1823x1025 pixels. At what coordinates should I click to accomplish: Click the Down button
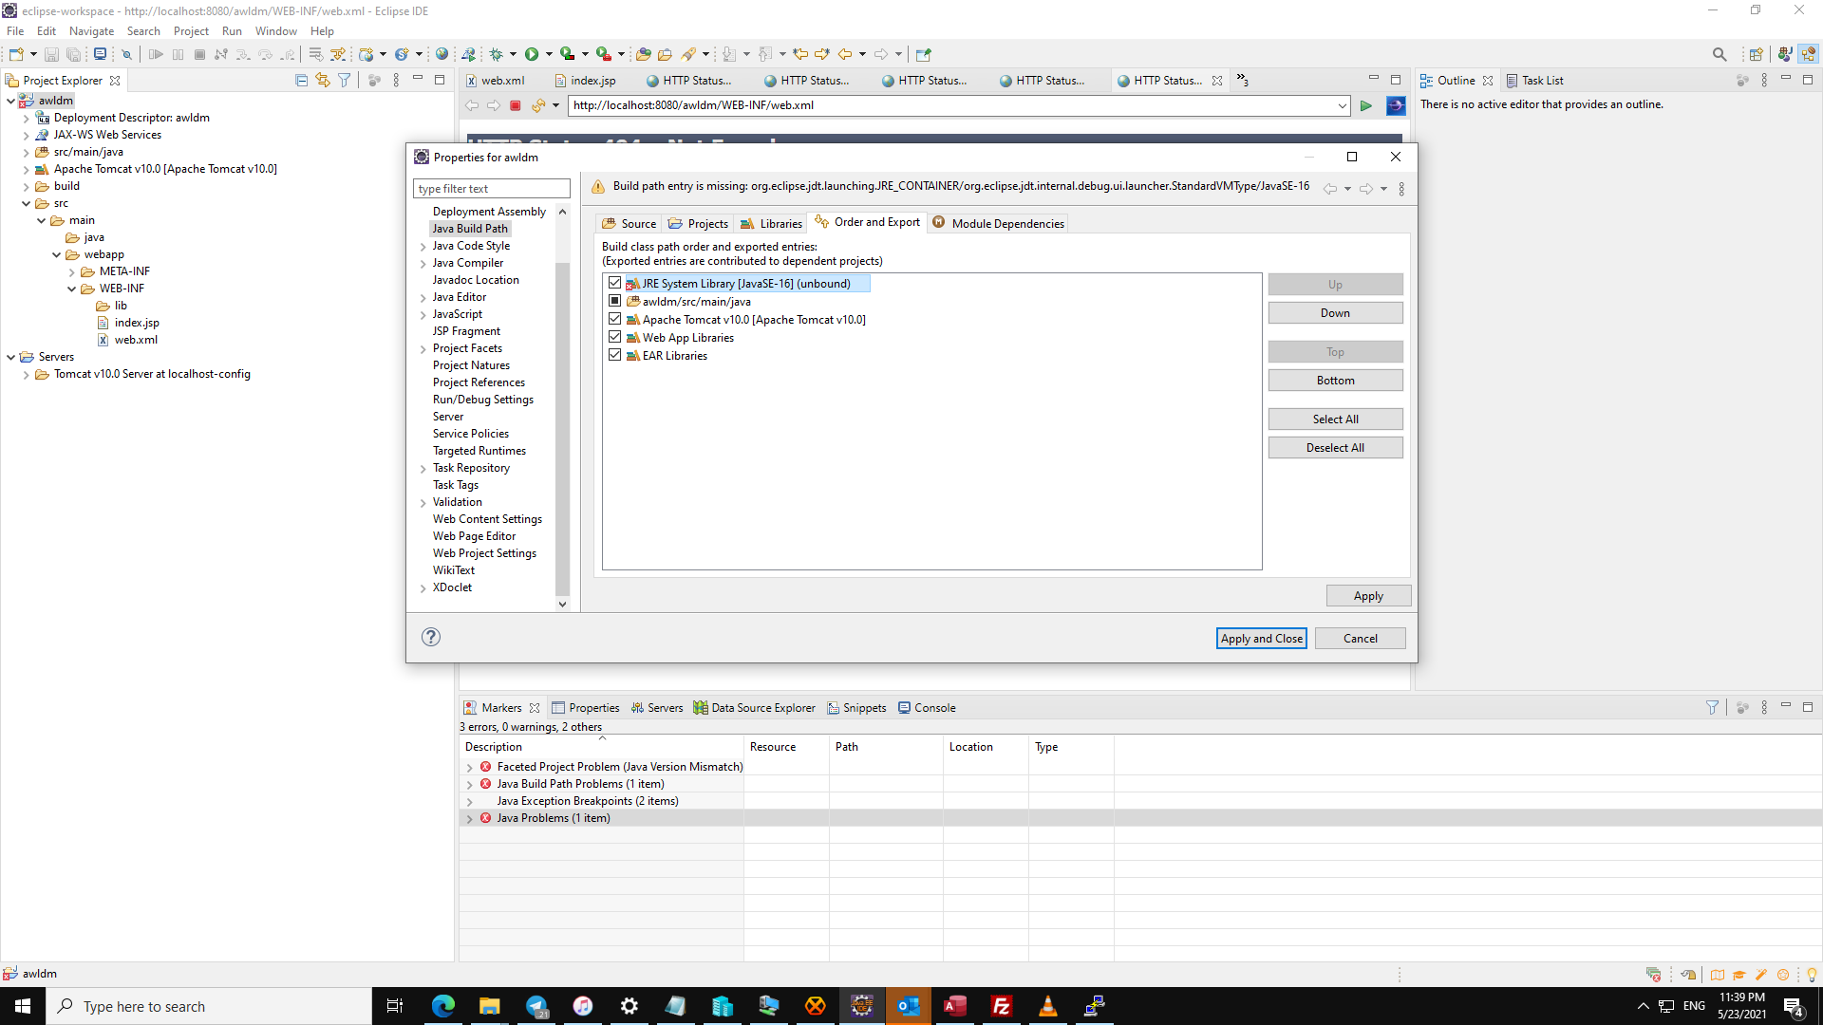click(1335, 313)
